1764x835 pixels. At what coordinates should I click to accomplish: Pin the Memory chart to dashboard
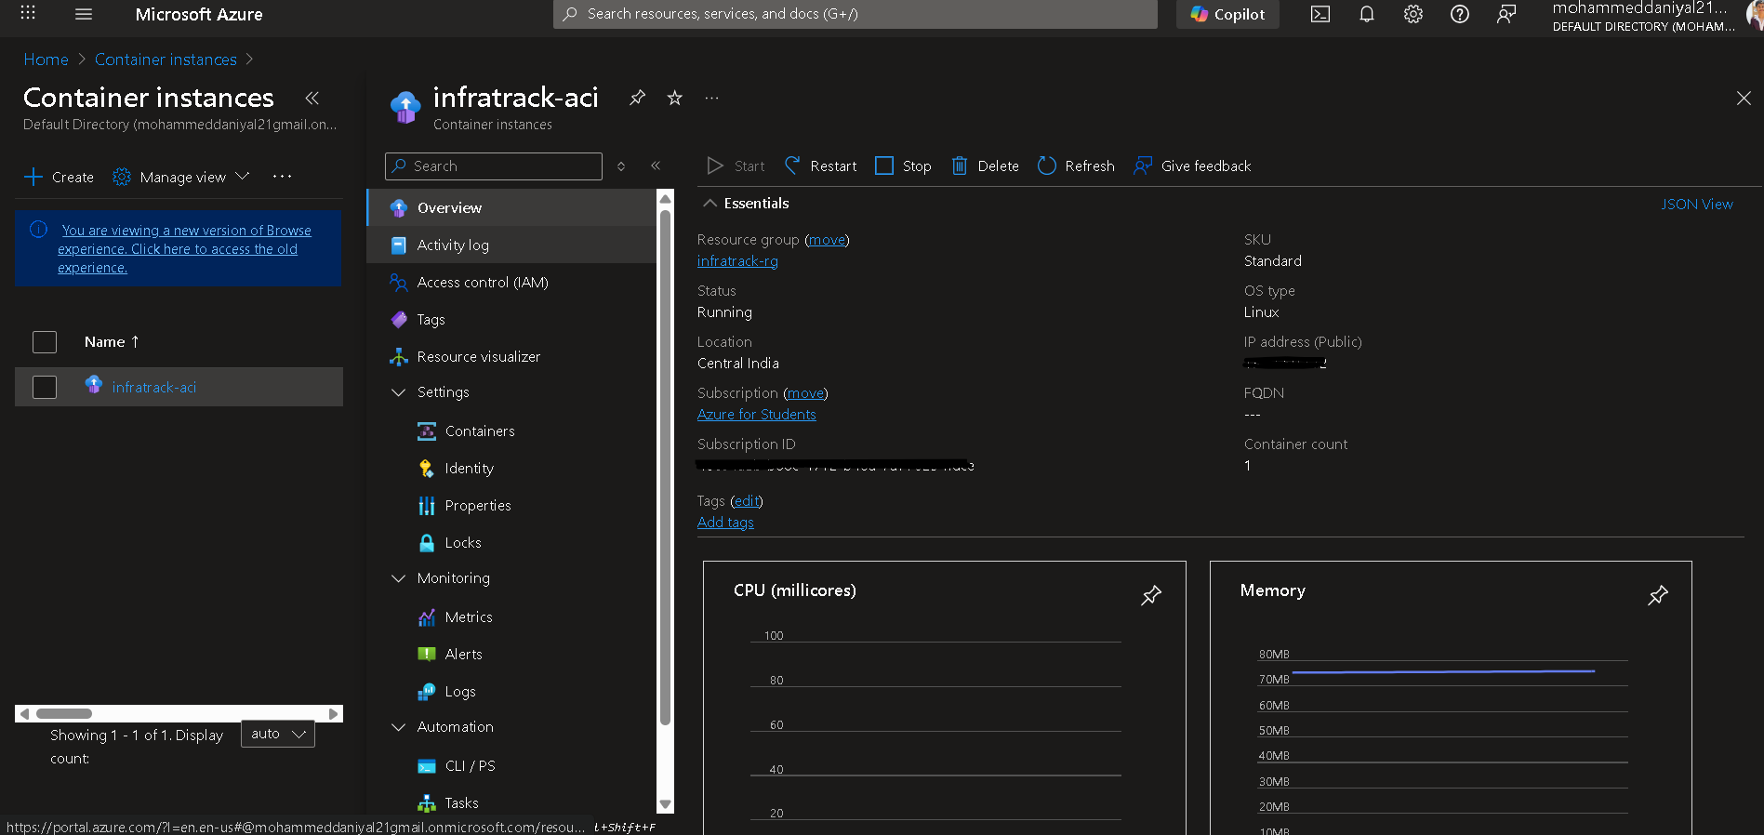pos(1658,595)
